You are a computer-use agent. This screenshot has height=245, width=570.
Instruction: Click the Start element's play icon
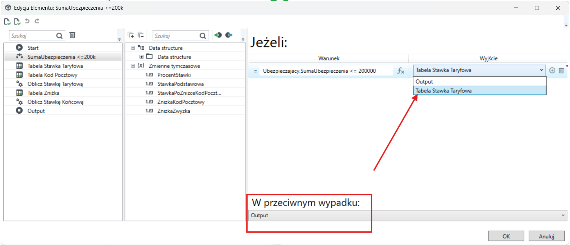(x=19, y=47)
